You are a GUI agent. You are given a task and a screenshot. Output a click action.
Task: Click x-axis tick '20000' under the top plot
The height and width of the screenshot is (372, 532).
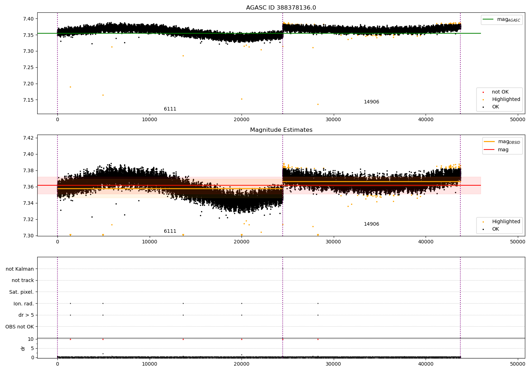coord(242,120)
